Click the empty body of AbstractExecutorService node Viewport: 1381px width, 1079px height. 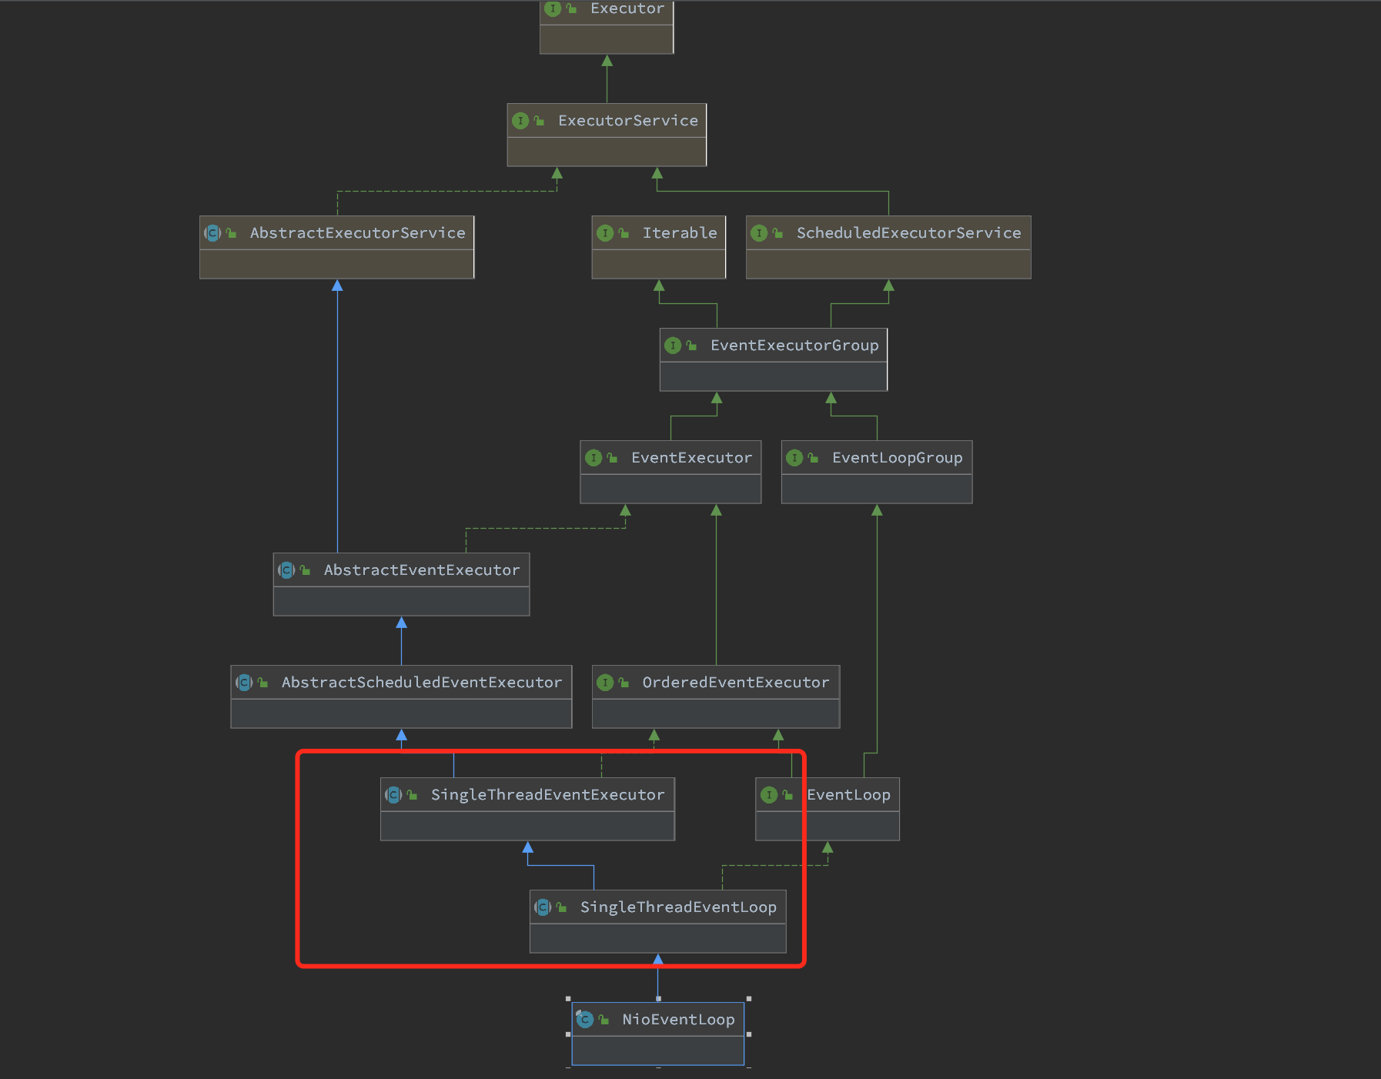tap(337, 264)
